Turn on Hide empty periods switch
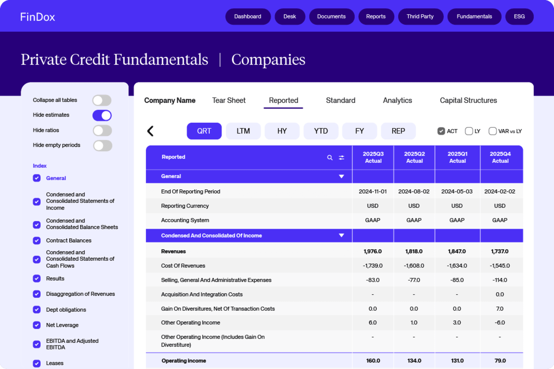Viewport: 554px width, 369px height. pos(102,145)
